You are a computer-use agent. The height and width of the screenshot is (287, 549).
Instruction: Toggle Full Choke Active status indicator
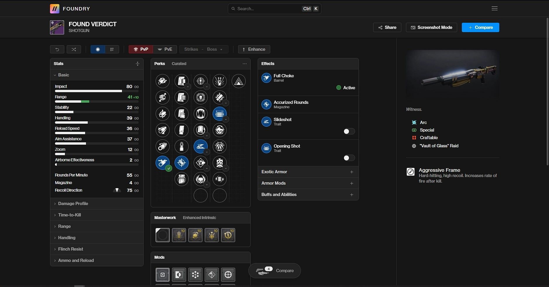[x=346, y=87]
